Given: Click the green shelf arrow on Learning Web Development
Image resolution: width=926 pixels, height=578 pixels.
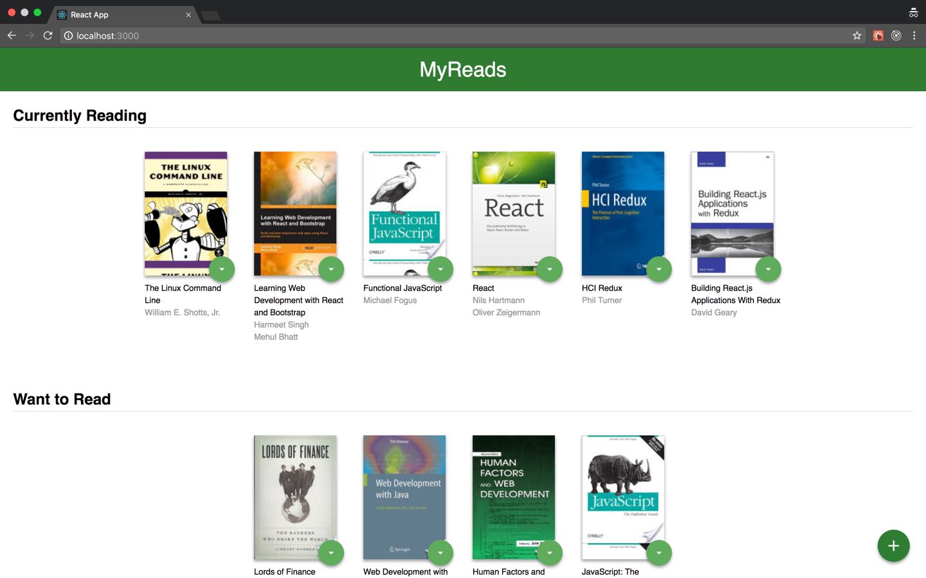Looking at the screenshot, I should (331, 268).
